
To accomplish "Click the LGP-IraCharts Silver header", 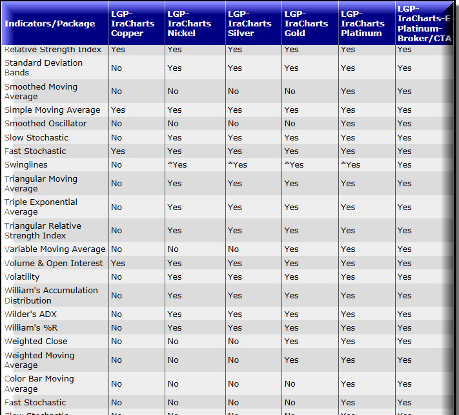I will 249,23.
